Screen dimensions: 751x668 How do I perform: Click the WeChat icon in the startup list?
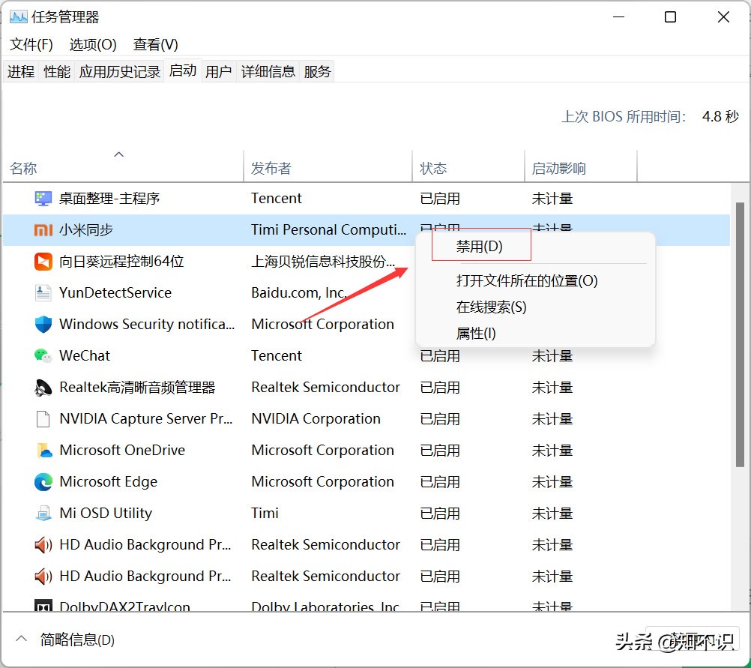point(43,355)
